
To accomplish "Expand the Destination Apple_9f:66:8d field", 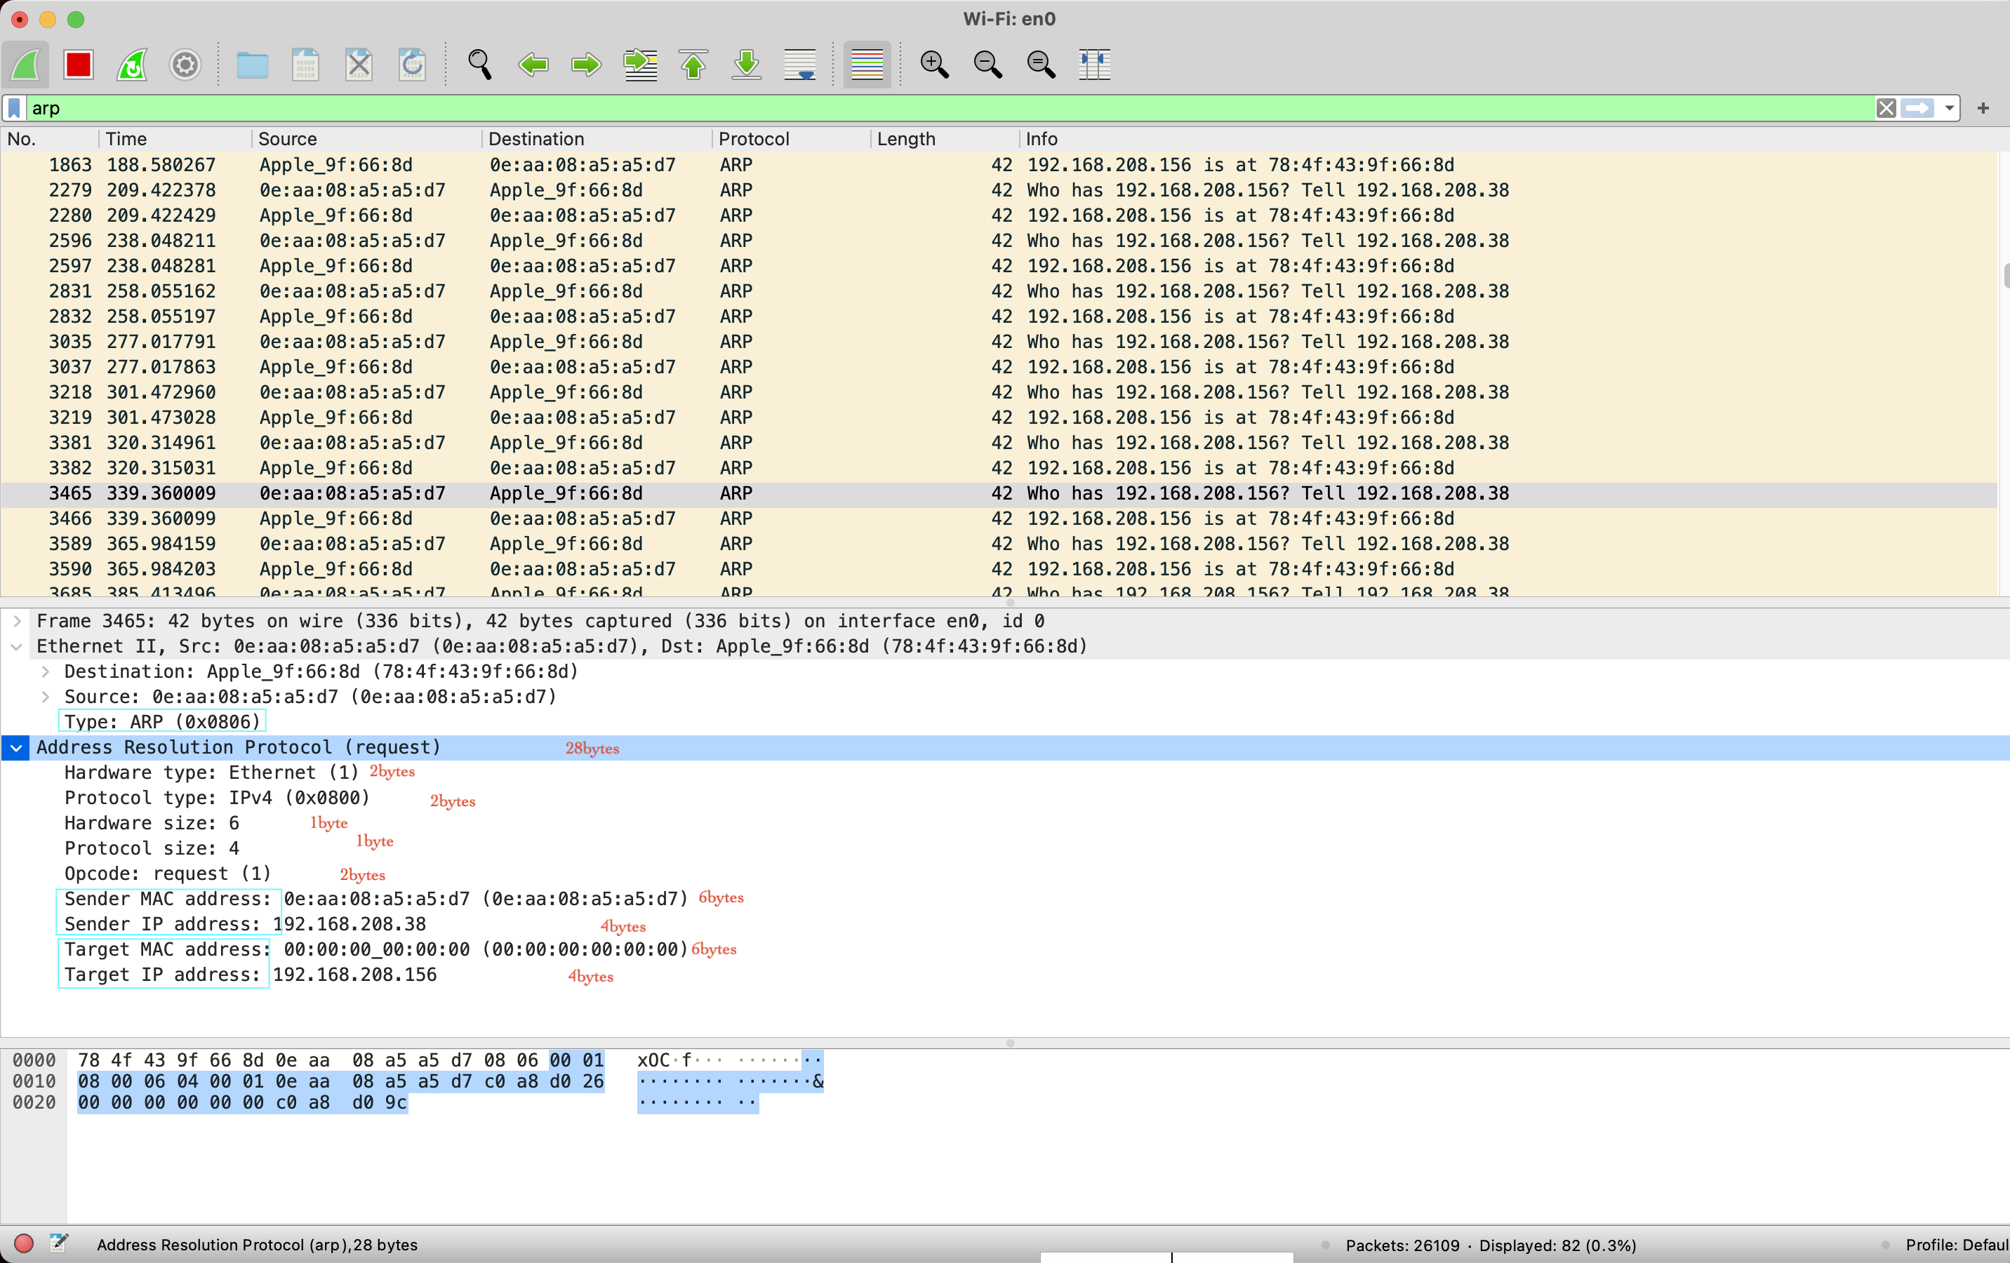I will click(45, 671).
